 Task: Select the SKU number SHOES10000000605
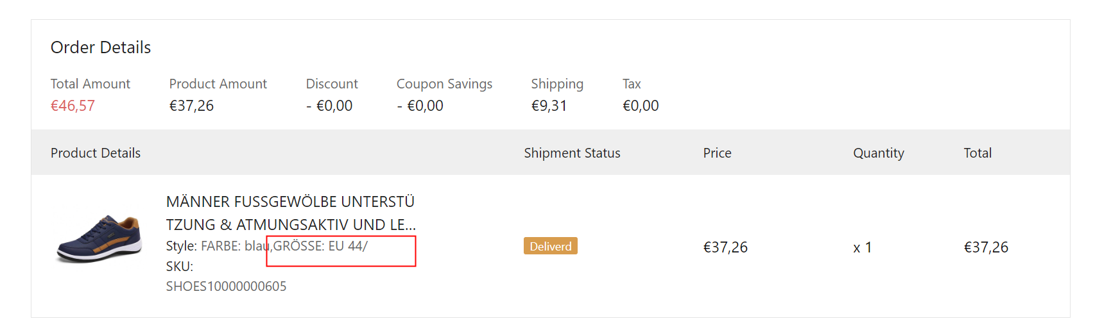click(x=226, y=286)
